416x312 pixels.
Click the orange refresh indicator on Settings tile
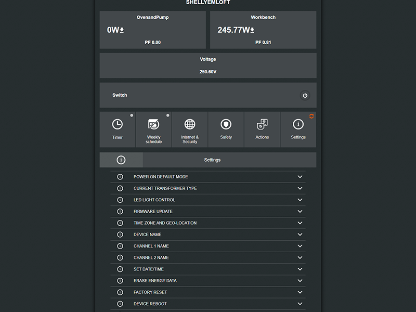(x=311, y=116)
